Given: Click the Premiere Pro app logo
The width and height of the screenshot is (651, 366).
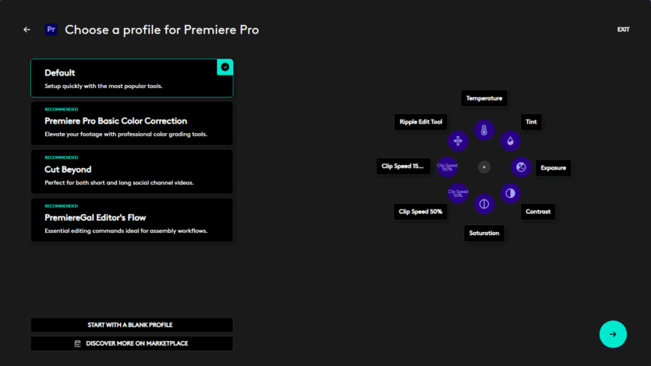Looking at the screenshot, I should pos(51,30).
